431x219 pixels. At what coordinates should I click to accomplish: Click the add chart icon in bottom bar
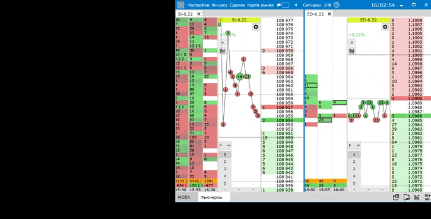point(417,197)
